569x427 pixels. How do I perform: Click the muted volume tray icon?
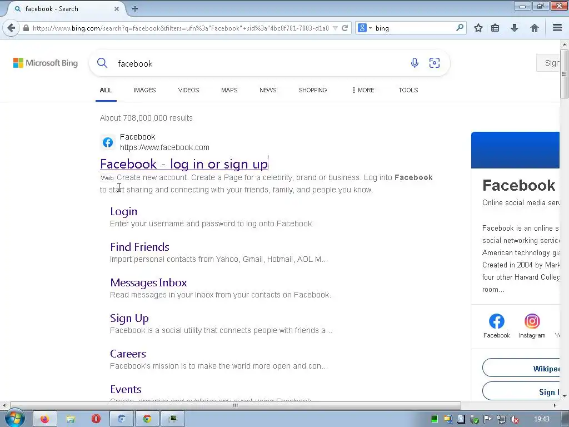(514, 419)
